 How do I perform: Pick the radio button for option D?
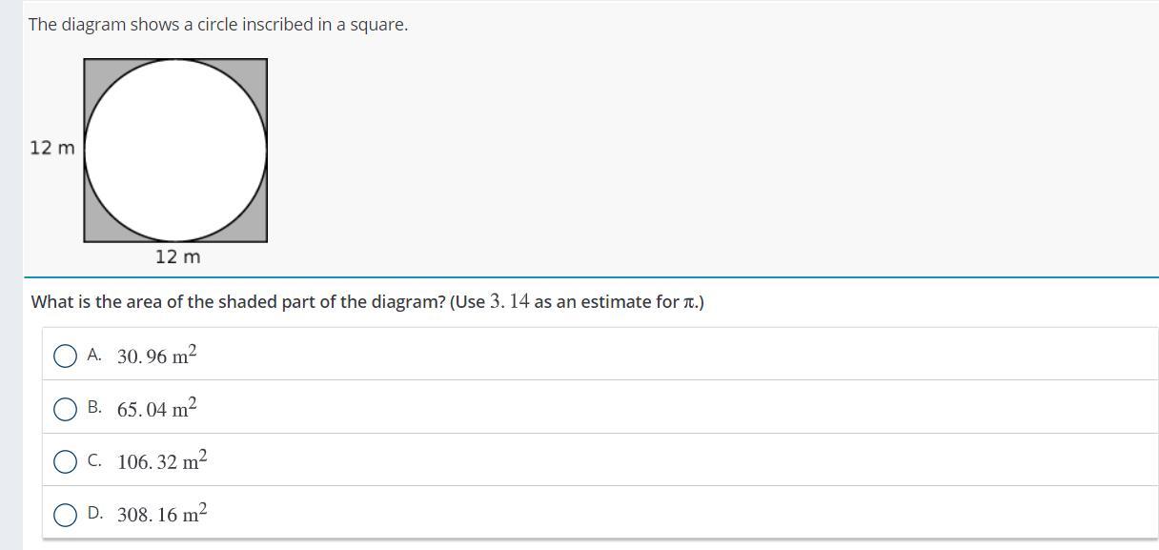[65, 515]
